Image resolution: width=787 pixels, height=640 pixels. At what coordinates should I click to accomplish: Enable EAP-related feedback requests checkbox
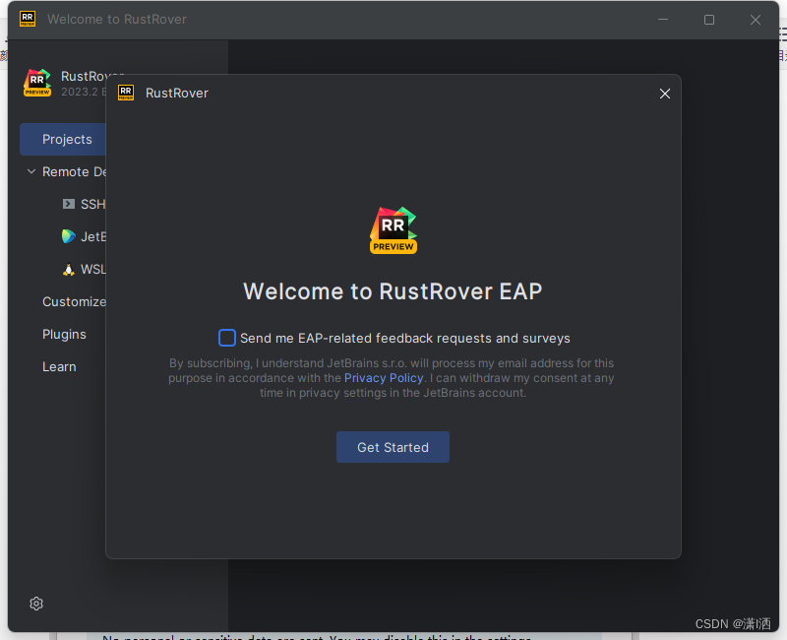click(227, 338)
